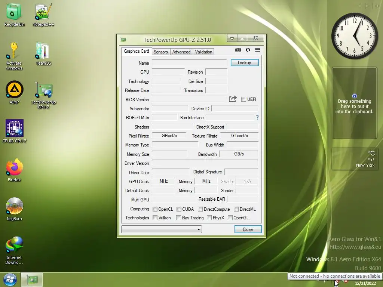Viewport: 383px width, 287px height.
Task: Click the Multi-GPU field
Action: (174, 200)
